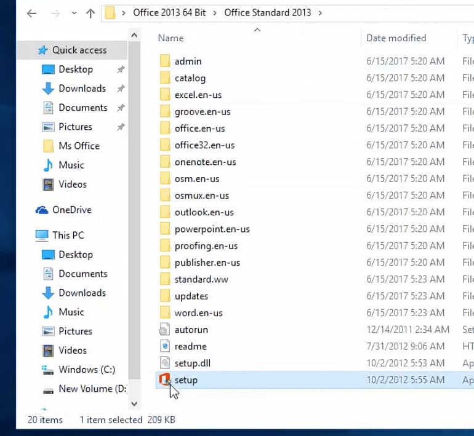Image resolution: width=474 pixels, height=436 pixels.
Task: Navigate to Office 2013 64 Bit breadcrumb
Action: pyautogui.click(x=169, y=13)
